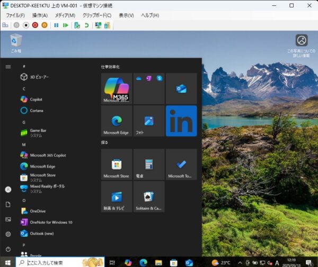Click the Microsoft 365 tile
This screenshot has height=267, width=318.
tap(117, 89)
